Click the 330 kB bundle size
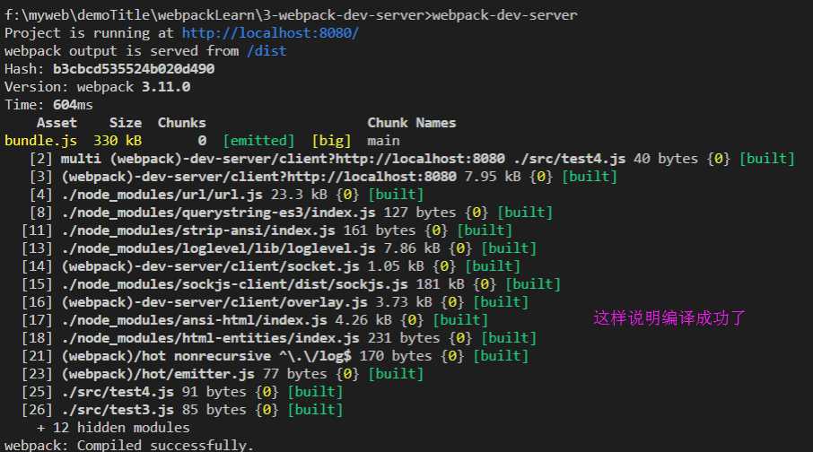The image size is (813, 452). tap(118, 141)
